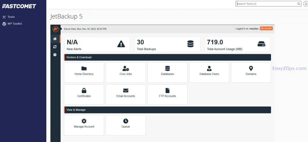Open the Databases tile
The image size is (308, 142).
pyautogui.click(x=168, y=73)
